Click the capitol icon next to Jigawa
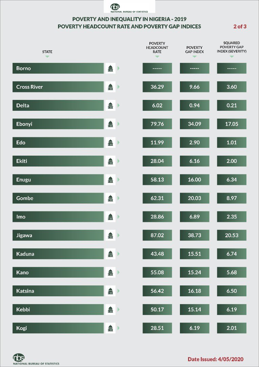 click(x=110, y=235)
